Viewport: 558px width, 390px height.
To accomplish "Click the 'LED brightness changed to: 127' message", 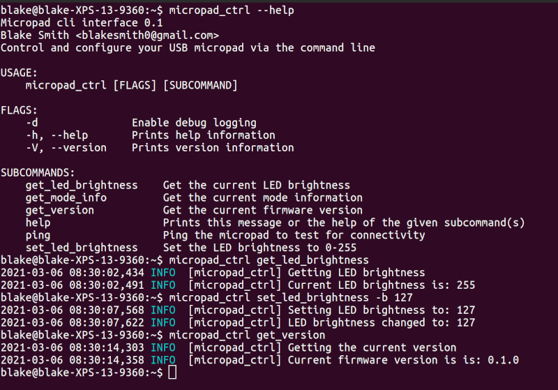I will pos(381,323).
